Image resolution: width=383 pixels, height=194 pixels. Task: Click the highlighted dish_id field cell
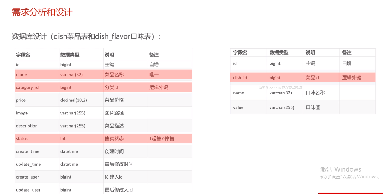pos(240,78)
